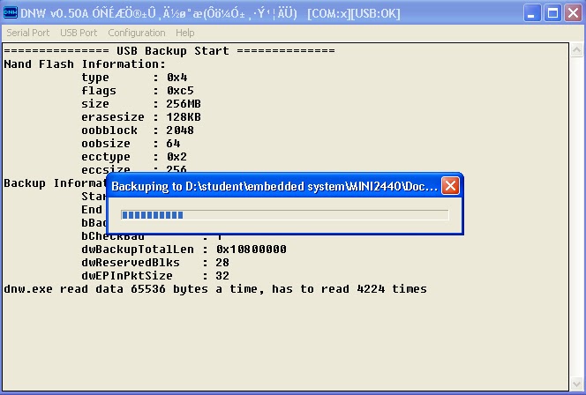This screenshot has height=395, width=586.
Task: Click the 'oobsize : 64' line
Action: click(x=131, y=144)
